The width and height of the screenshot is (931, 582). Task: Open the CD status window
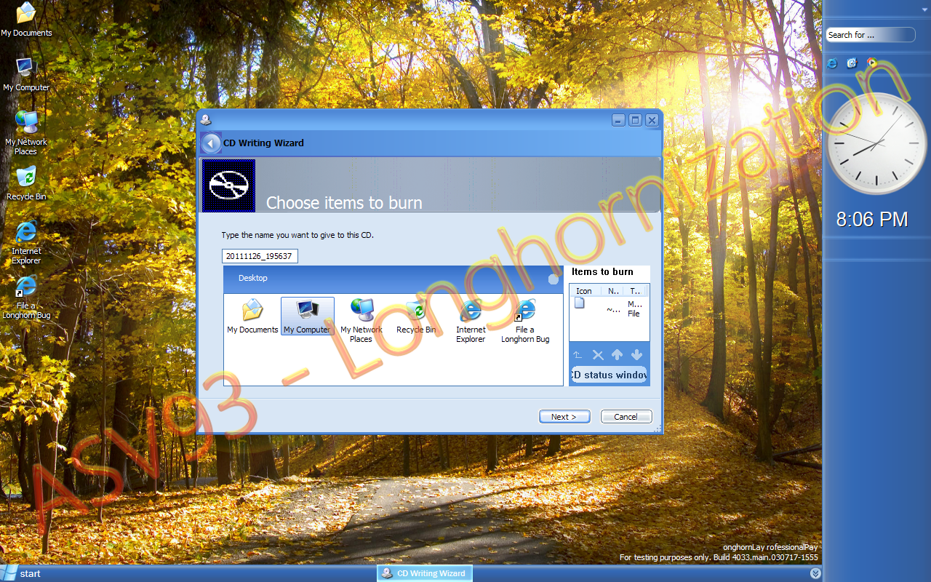[x=610, y=375]
